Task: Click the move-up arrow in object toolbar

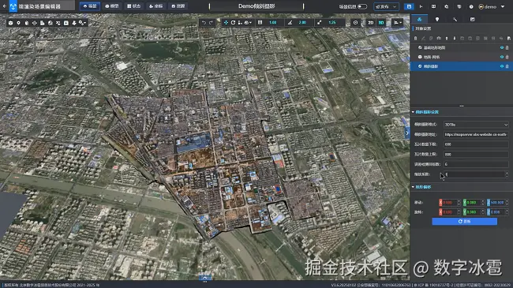Action: coord(447,39)
